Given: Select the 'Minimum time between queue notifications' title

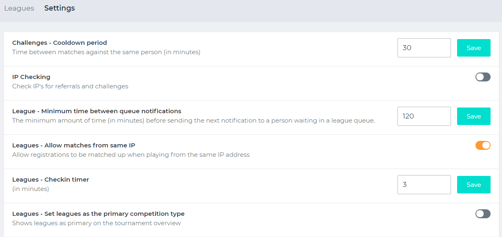Looking at the screenshot, I should point(97,111).
